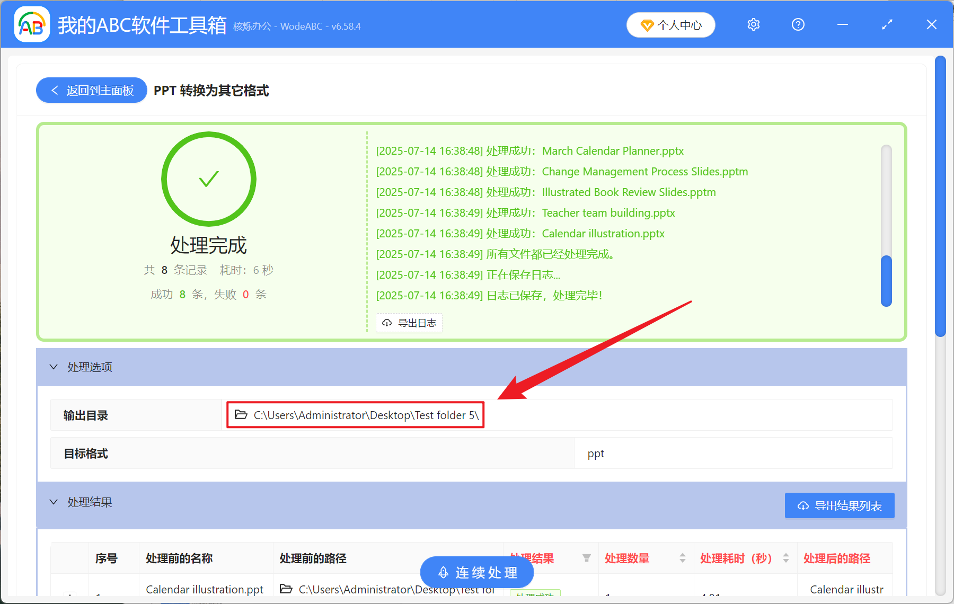Screen dimensions: 954x604
Task: Click the download icon on 导出日志
Action: (x=386, y=323)
